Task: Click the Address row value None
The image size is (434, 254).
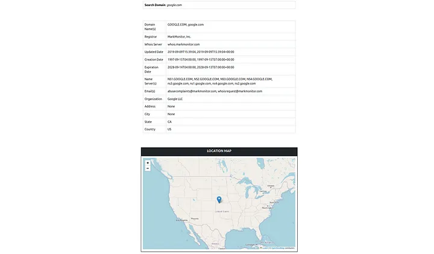Action: coord(171,106)
